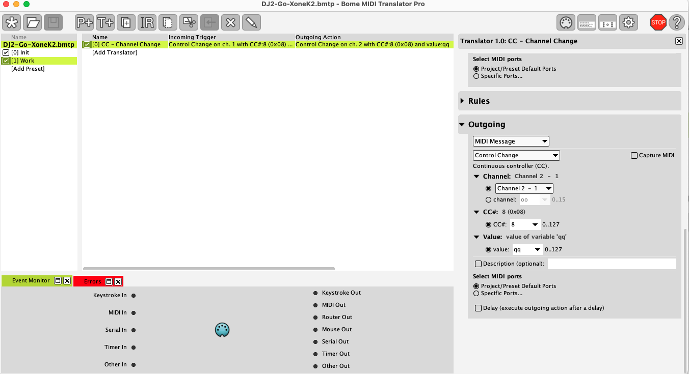Select Outgoing Specific Ports radio button
Image resolution: width=689 pixels, height=374 pixels.
(x=476, y=293)
